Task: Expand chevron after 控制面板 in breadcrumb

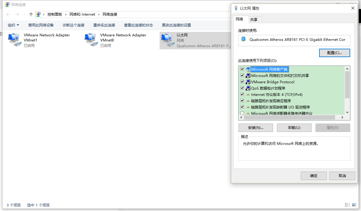Action: pos(66,14)
